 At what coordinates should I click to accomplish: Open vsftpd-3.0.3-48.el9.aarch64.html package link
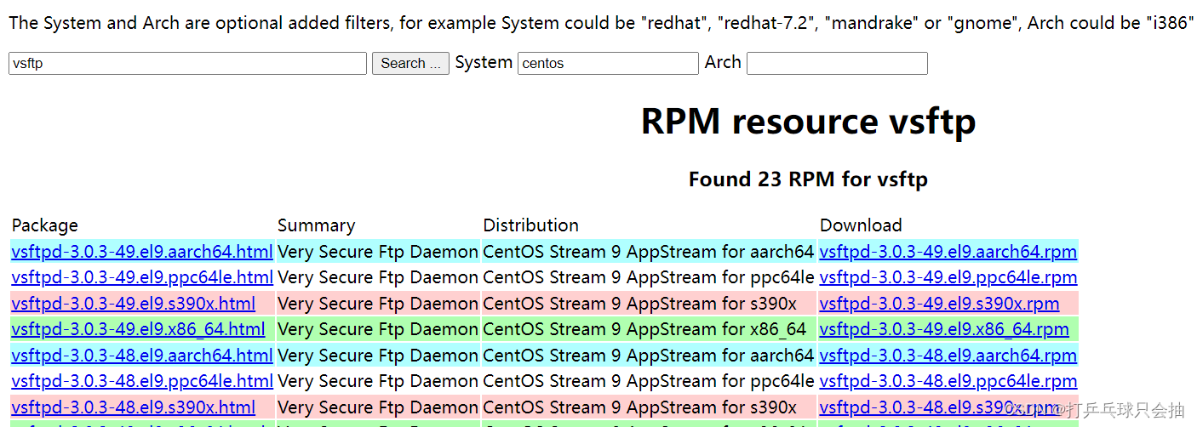pyautogui.click(x=142, y=355)
